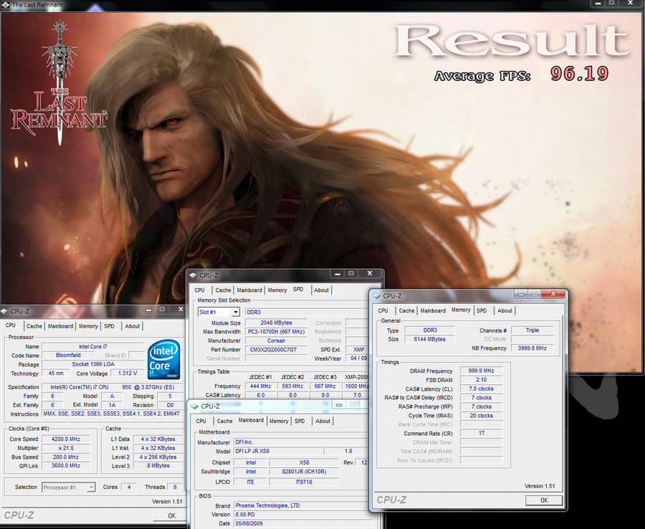This screenshot has width=645, height=529.
Task: Select Mainboard tab in the SPD window
Action: (x=249, y=290)
